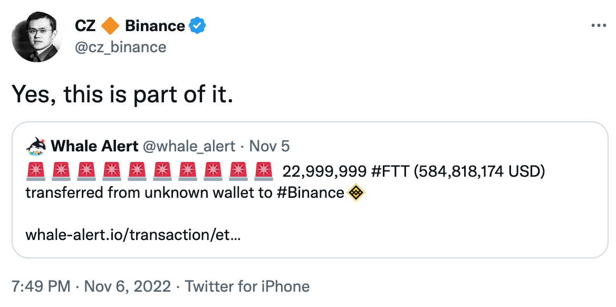Click the yellow Binance logo emoji
Screen dimensions: 616x307
click(357, 193)
